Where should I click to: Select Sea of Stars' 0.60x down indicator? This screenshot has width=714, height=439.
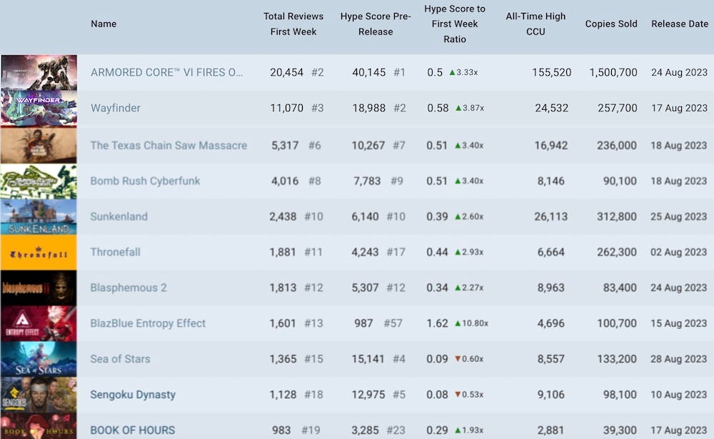point(469,359)
